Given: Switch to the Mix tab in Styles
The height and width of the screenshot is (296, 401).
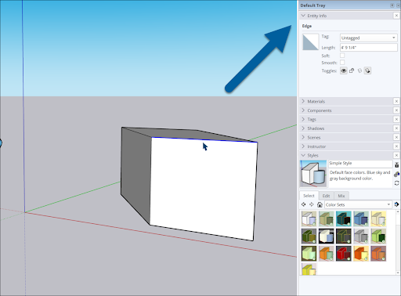Looking at the screenshot, I should [341, 196].
